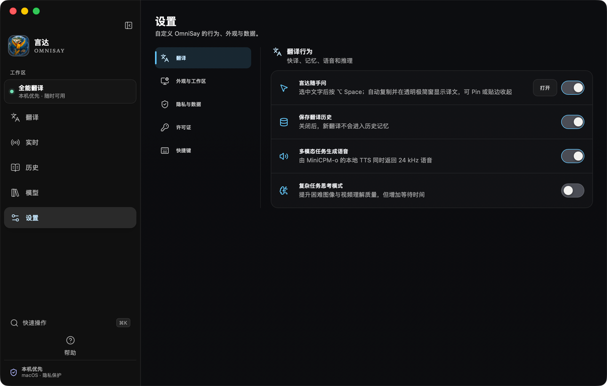Click subtitle 自定义 OmniSay 的行为、外观与数据
The height and width of the screenshot is (386, 607).
(207, 34)
